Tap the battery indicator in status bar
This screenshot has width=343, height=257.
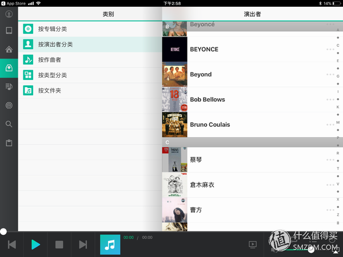click(337, 3)
